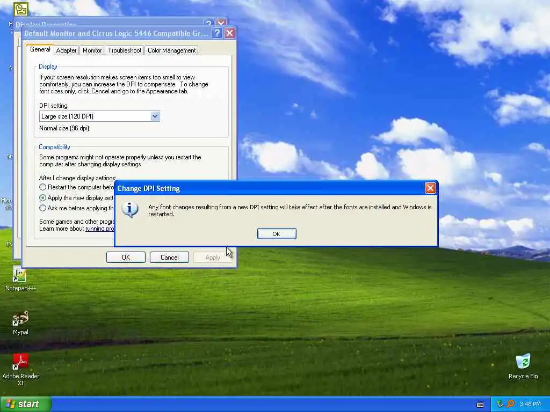Viewport: 550px width, 412px height.
Task: Expand the DPI setting dropdown arrow
Action: (x=155, y=116)
